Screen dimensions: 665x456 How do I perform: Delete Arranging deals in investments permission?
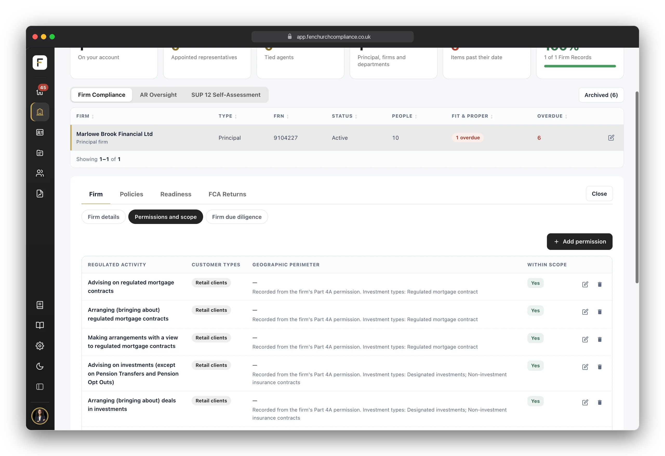point(600,402)
